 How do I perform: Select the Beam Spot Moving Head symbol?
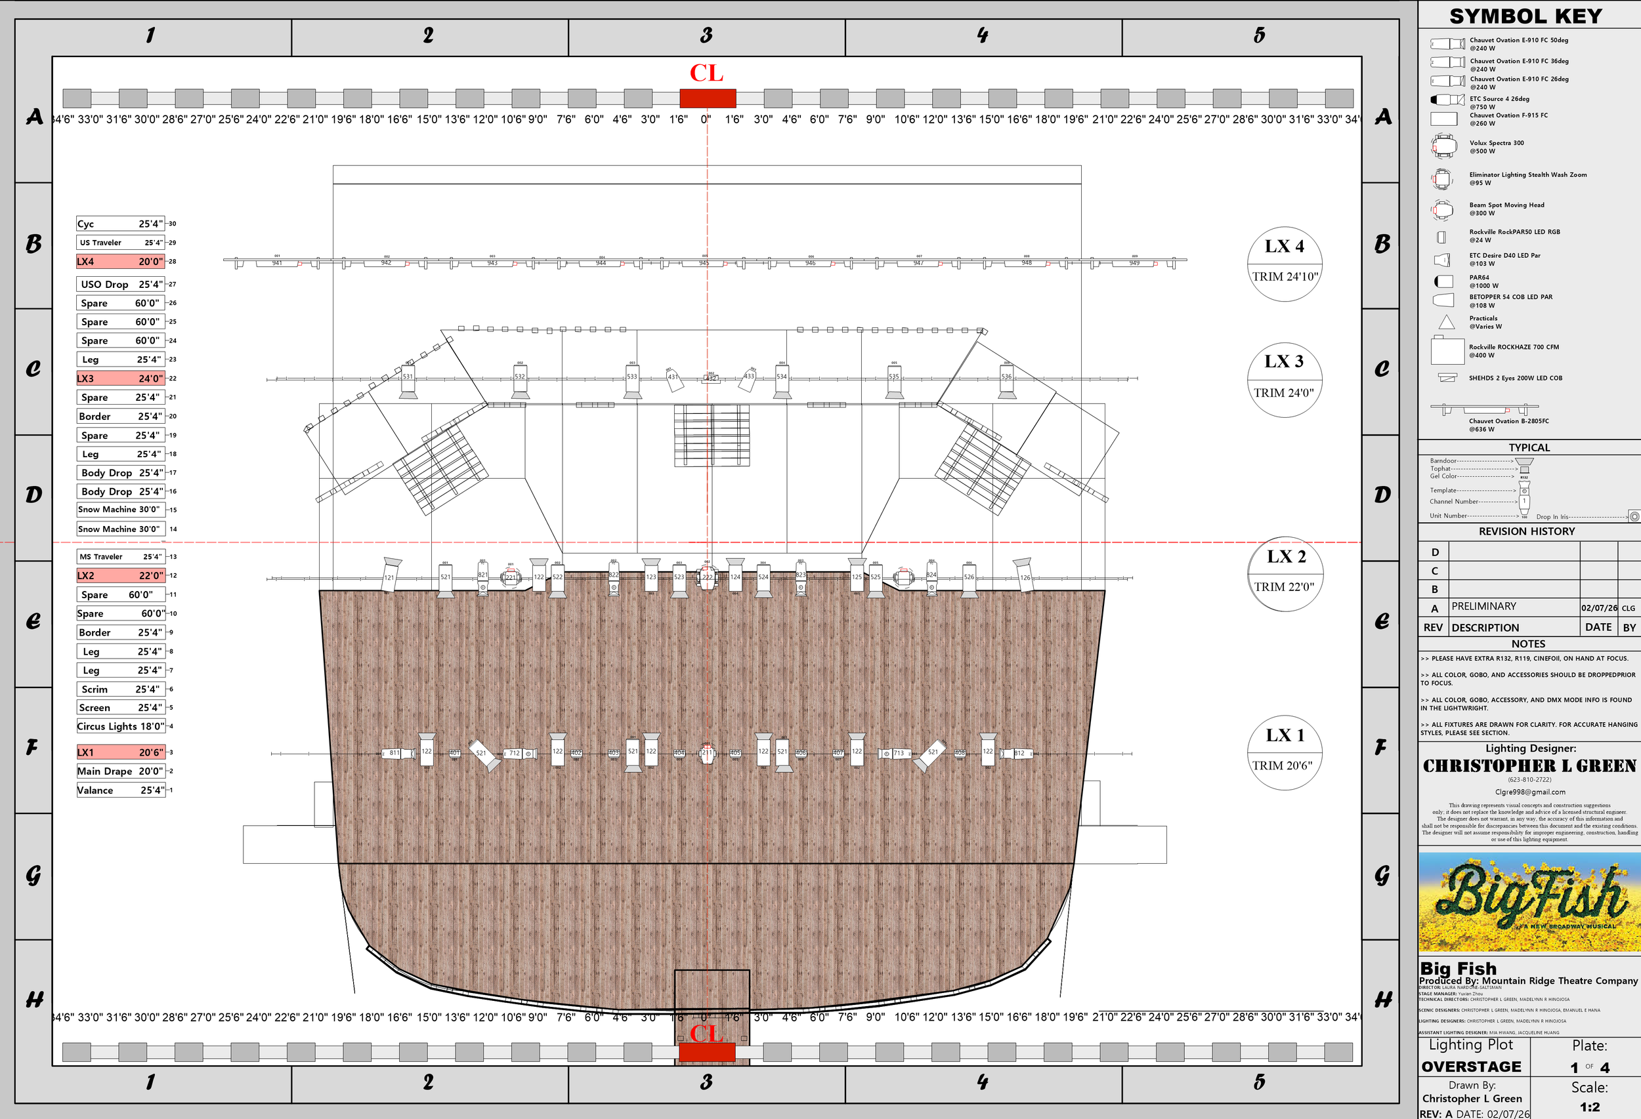[1442, 209]
